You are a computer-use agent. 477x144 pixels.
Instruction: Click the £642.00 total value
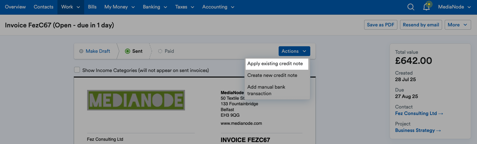(x=413, y=61)
